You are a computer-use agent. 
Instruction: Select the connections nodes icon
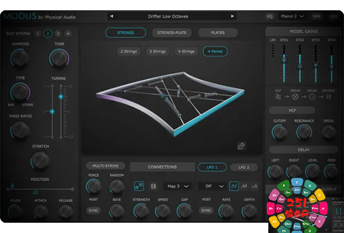click(x=139, y=186)
